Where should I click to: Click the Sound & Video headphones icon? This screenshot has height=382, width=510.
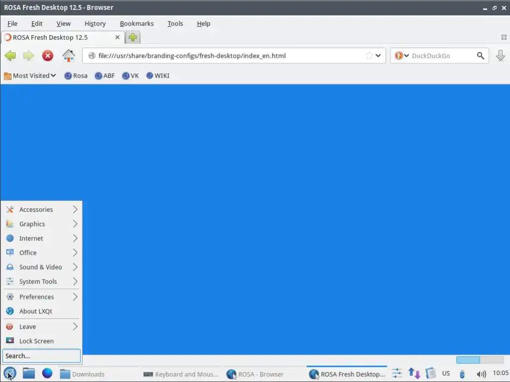coord(10,267)
